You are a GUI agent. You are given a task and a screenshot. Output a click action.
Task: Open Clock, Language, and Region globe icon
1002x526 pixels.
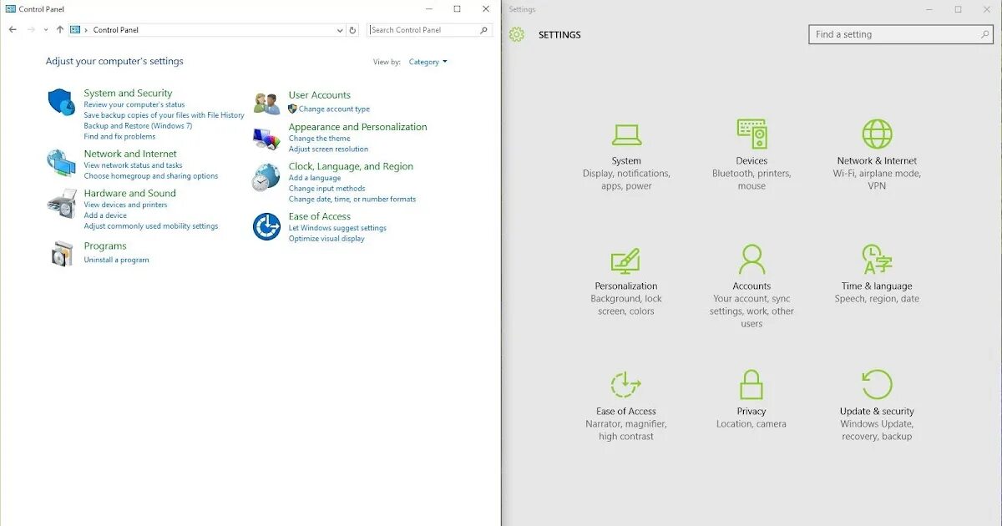coord(266,176)
